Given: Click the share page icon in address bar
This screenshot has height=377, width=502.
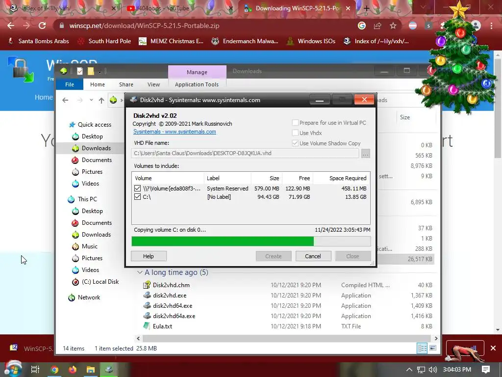Looking at the screenshot, I should click(377, 26).
